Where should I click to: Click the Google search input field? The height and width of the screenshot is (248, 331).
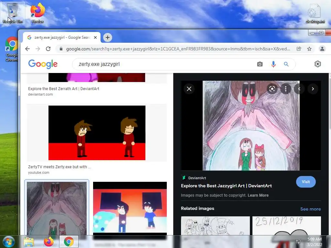pos(165,64)
